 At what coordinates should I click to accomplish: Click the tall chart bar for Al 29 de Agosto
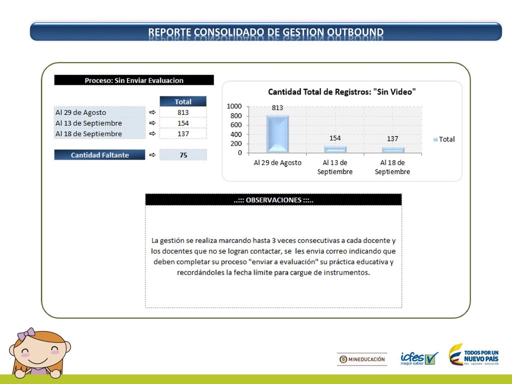(x=277, y=134)
